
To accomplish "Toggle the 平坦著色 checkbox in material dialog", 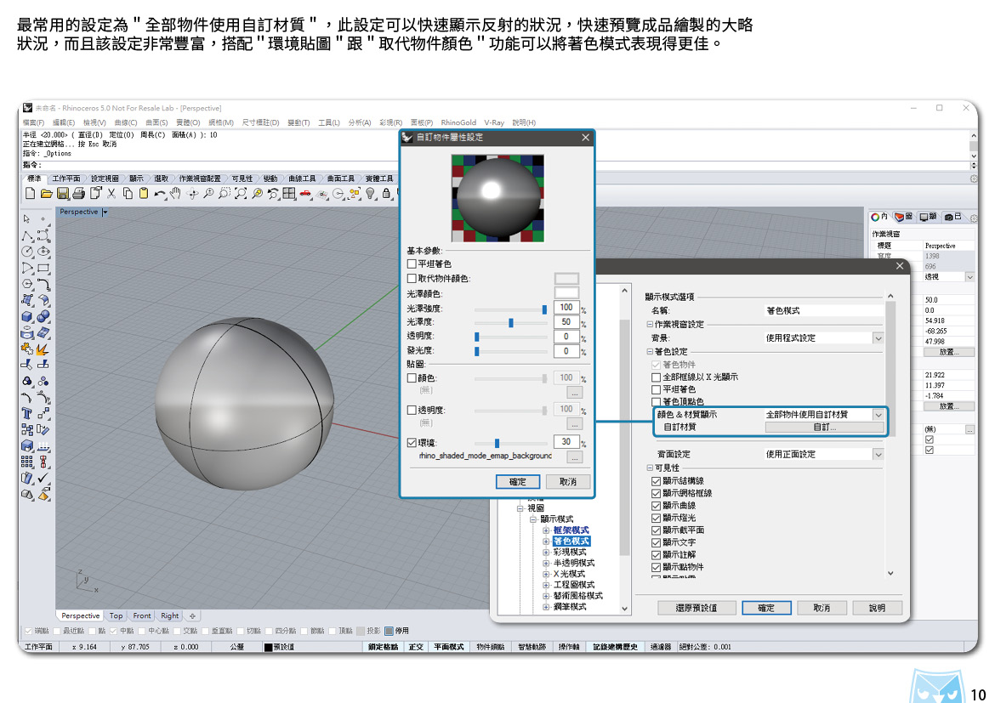I will tap(412, 264).
